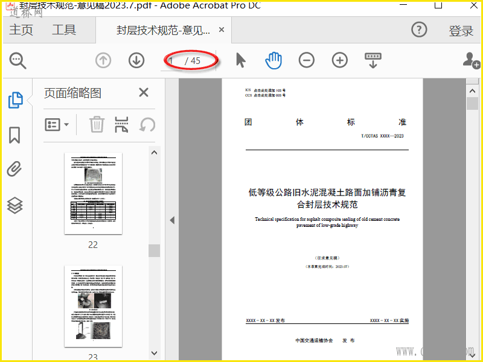This screenshot has width=483, height=362.
Task: Click the thumbnail panel scrollbar handle
Action: [155, 250]
